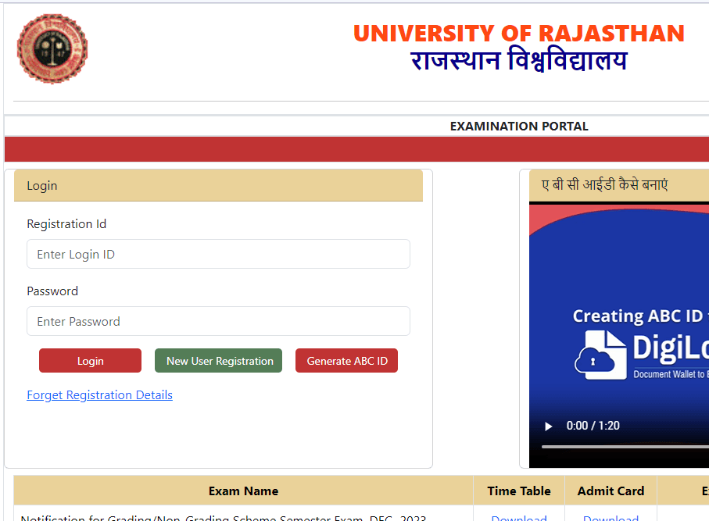Click the Hindi ABC ID video panel heading

coord(605,186)
